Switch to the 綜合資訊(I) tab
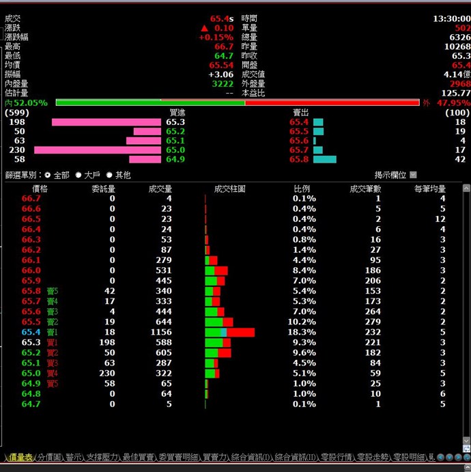This screenshot has width=471, height=472. (x=251, y=458)
